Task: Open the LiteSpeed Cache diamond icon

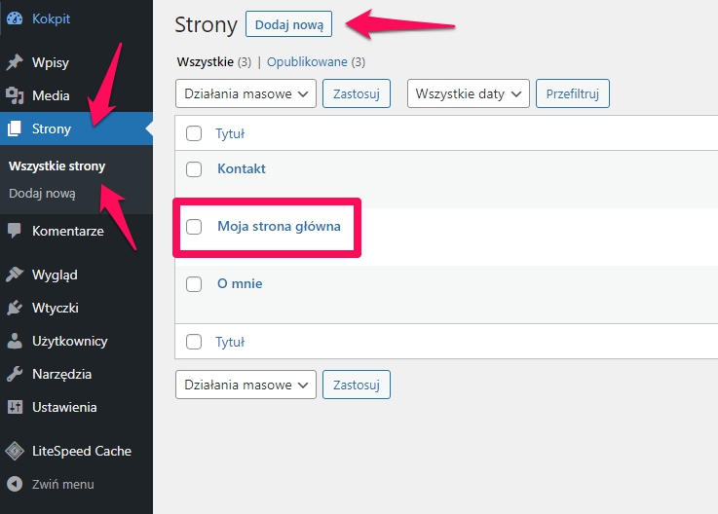Action: tap(15, 451)
